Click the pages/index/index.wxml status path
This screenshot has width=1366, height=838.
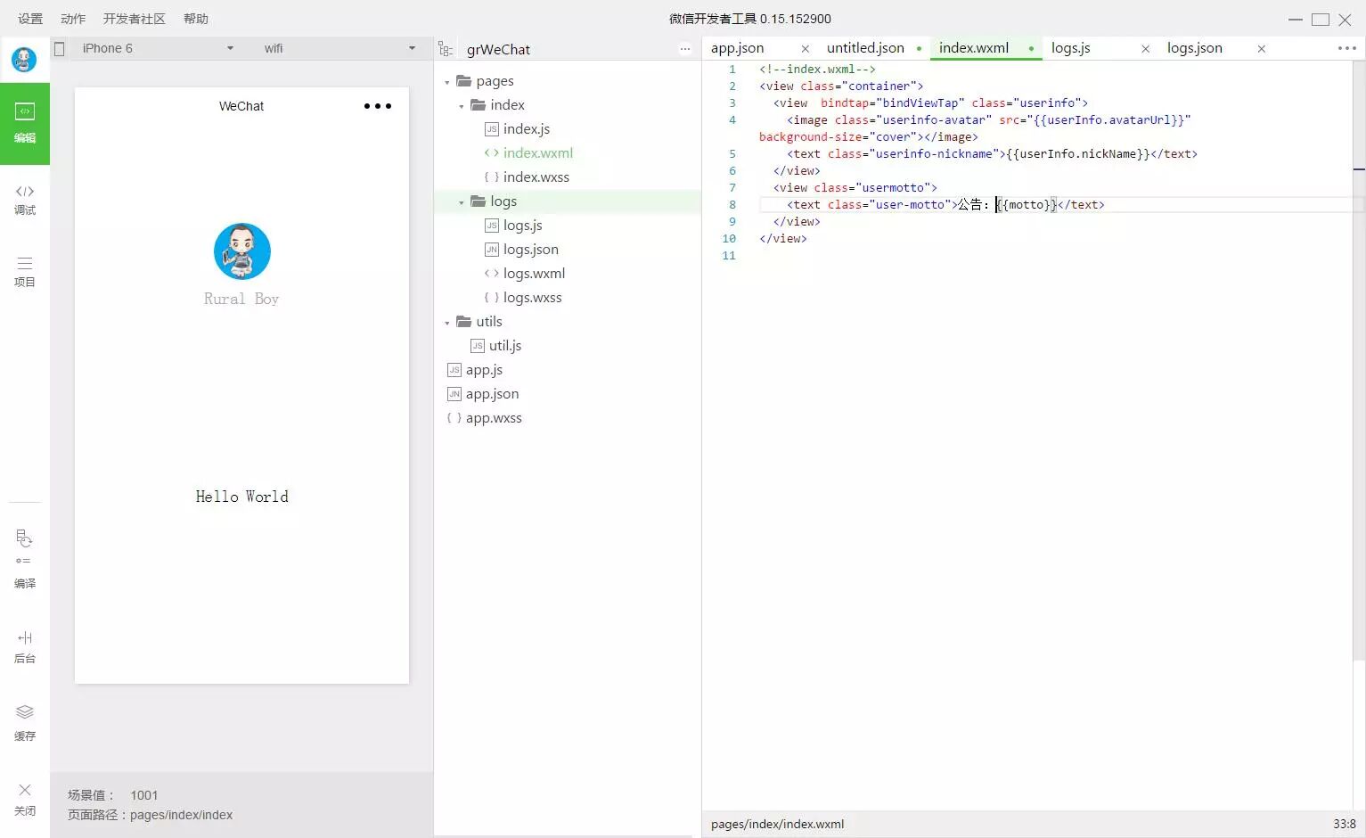click(777, 825)
